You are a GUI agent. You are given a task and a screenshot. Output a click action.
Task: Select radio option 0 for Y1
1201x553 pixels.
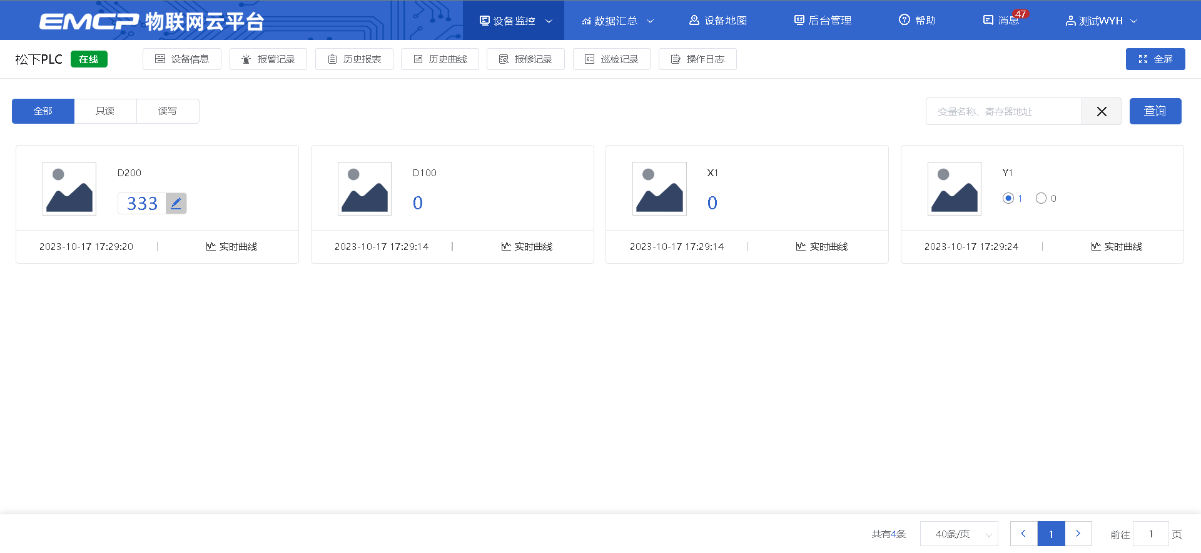pos(1041,198)
